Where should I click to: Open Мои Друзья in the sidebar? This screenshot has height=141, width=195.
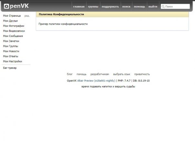[x=10, y=21]
